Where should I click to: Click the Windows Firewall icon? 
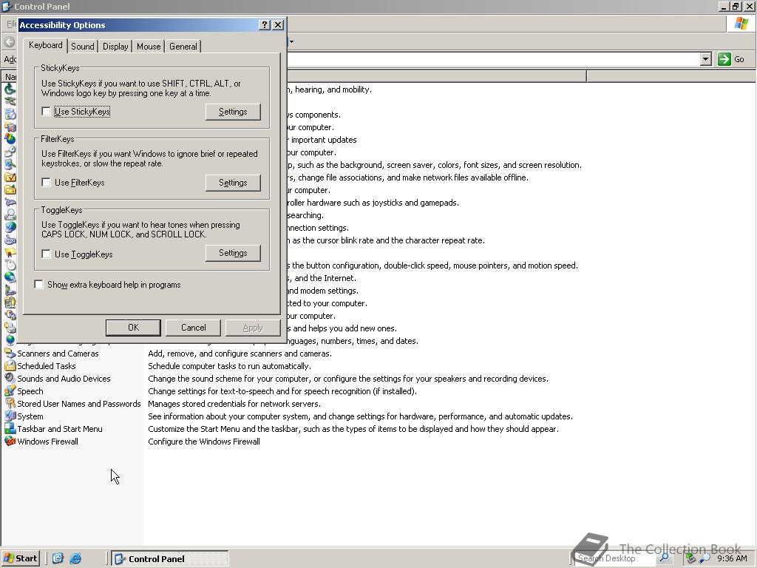(x=10, y=442)
